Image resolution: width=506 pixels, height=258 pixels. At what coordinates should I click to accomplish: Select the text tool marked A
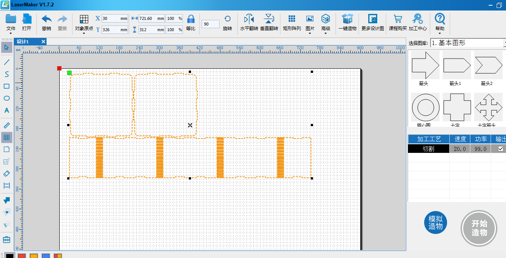click(x=6, y=110)
